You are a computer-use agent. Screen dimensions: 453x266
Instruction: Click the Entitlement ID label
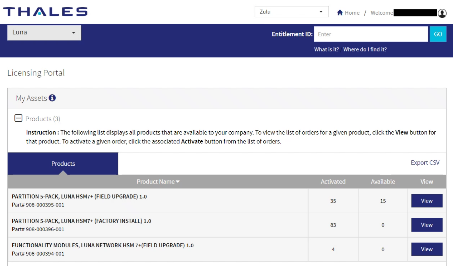292,34
